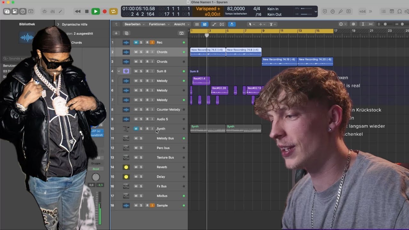Viewport: 409px width, 230px height.
Task: Switch to grid view button
Action: [x=197, y=24]
